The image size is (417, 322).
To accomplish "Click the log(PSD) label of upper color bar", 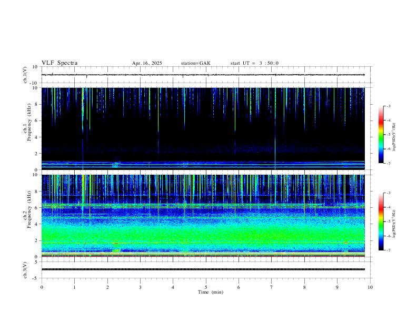I will pyautogui.click(x=394, y=137).
